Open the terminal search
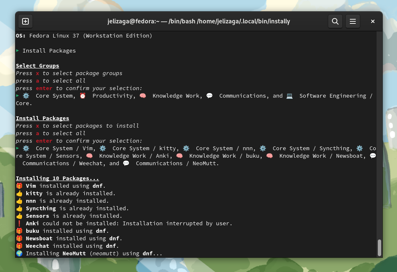The height and width of the screenshot is (272, 397). (x=335, y=21)
